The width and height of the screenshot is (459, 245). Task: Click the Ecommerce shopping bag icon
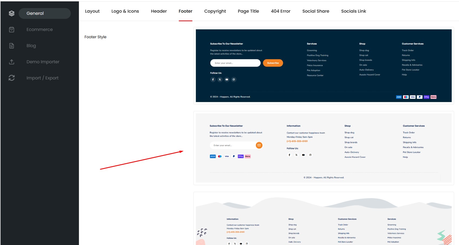[12, 30]
